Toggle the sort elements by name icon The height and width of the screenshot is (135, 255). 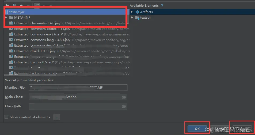pos(37,5)
